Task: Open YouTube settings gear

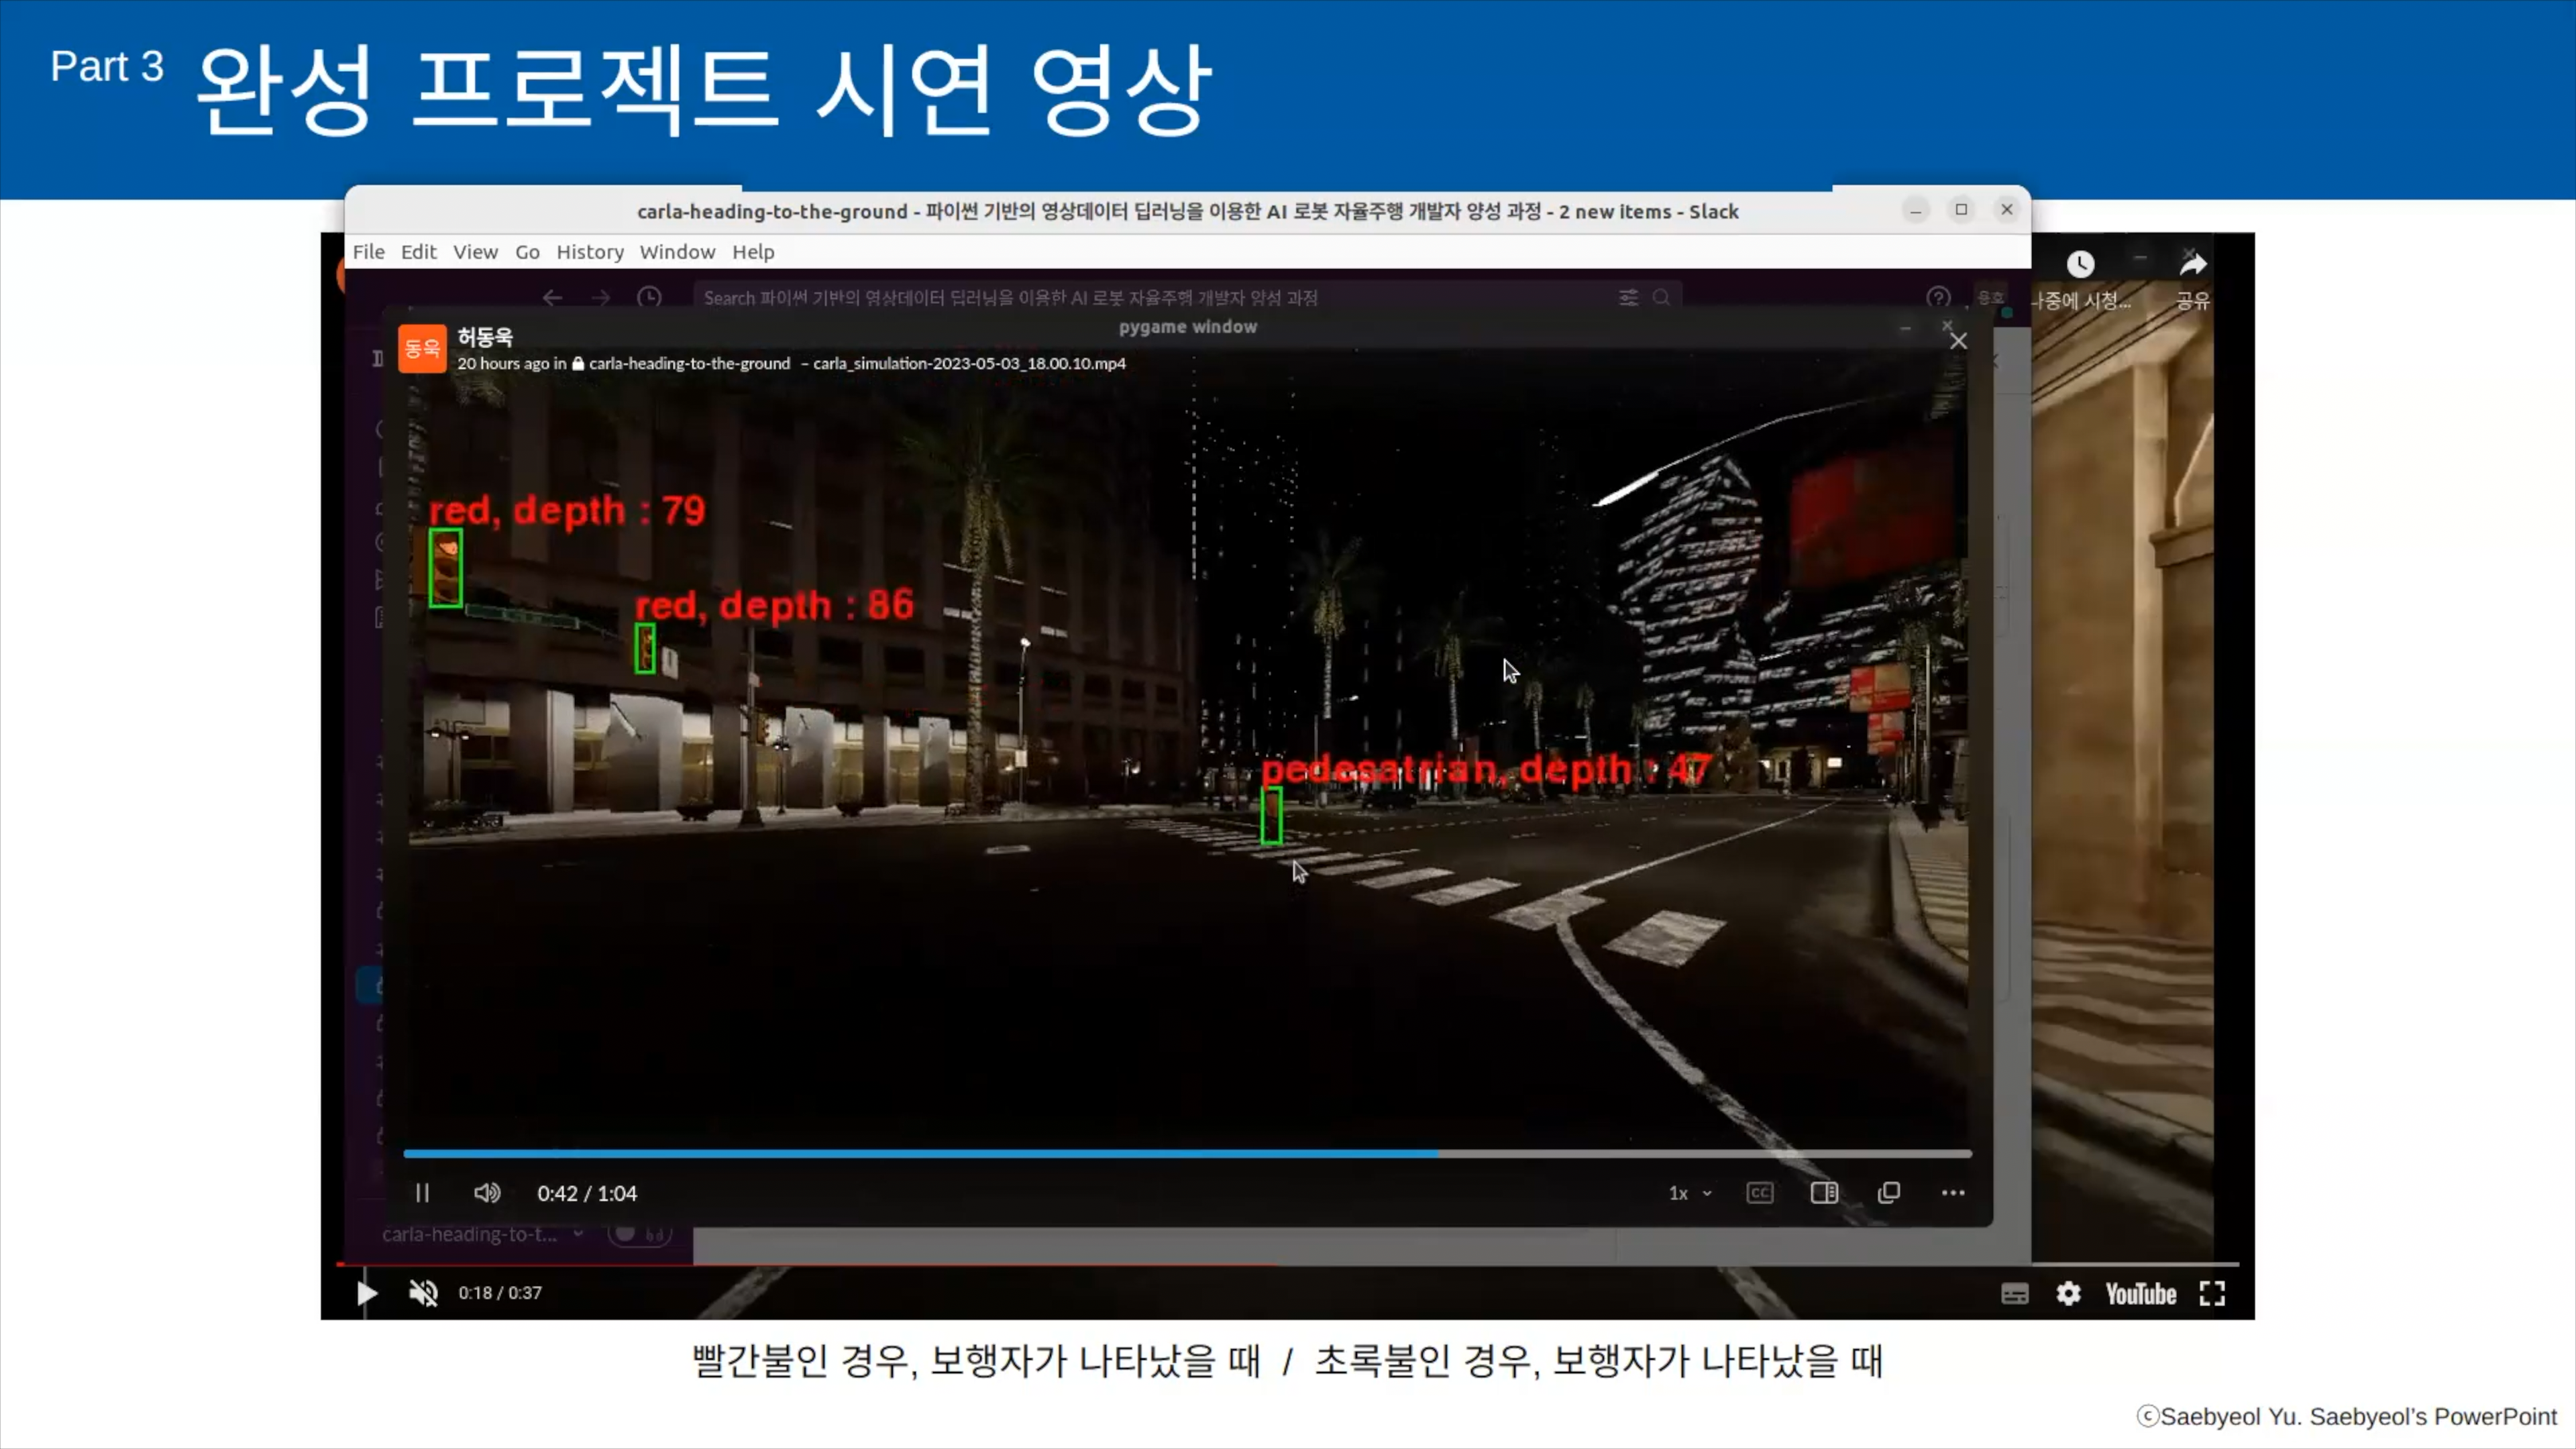Action: tap(2068, 1294)
